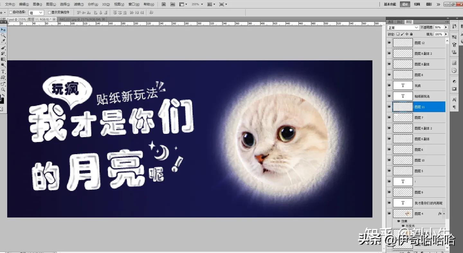Viewport: 463px width, 253px height.
Task: Collapse the 外发光 effects list
Action: 444,213
